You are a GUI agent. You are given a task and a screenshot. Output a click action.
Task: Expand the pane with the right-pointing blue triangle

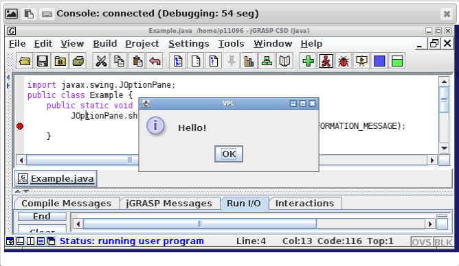[8, 86]
